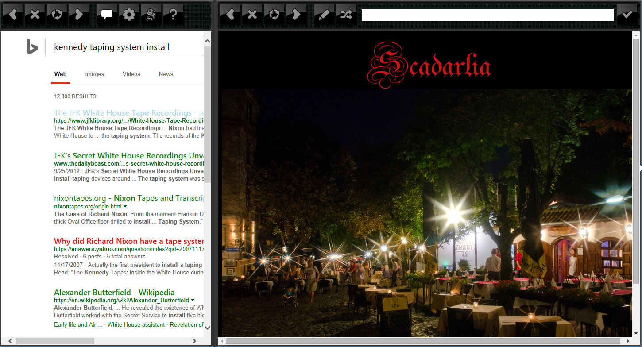Switch to the Images tab

95,74
